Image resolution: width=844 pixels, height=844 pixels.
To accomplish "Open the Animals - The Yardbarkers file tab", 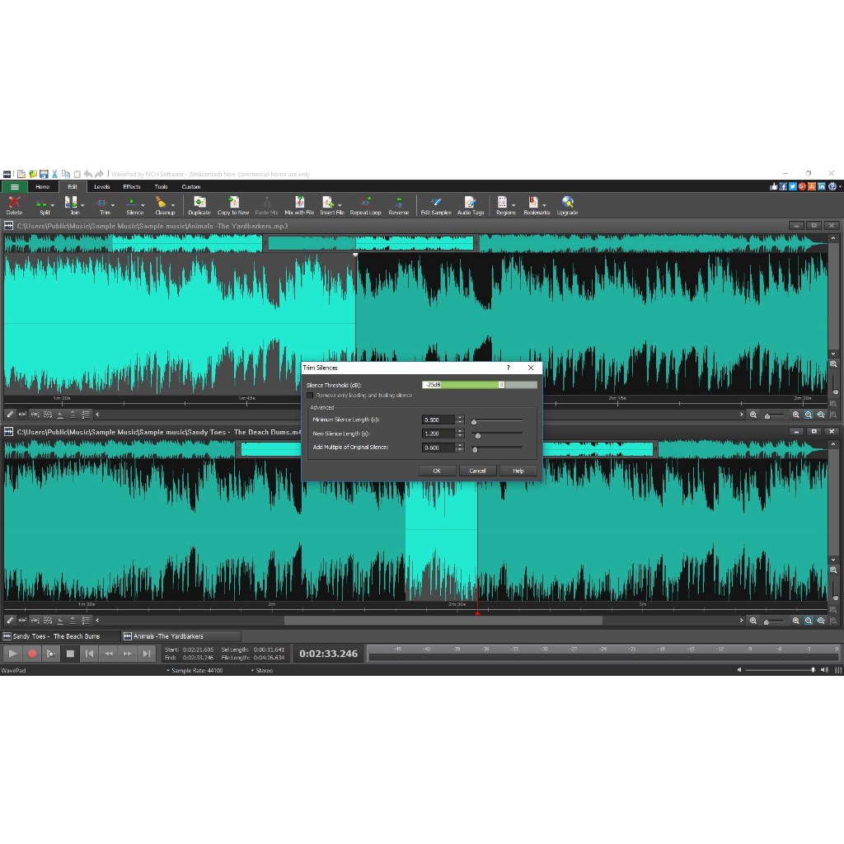I will coord(168,636).
